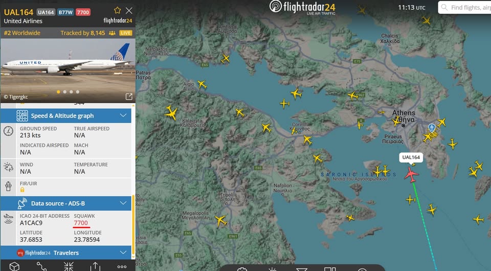Click Tracked by 8,145 text

pyautogui.click(x=83, y=33)
